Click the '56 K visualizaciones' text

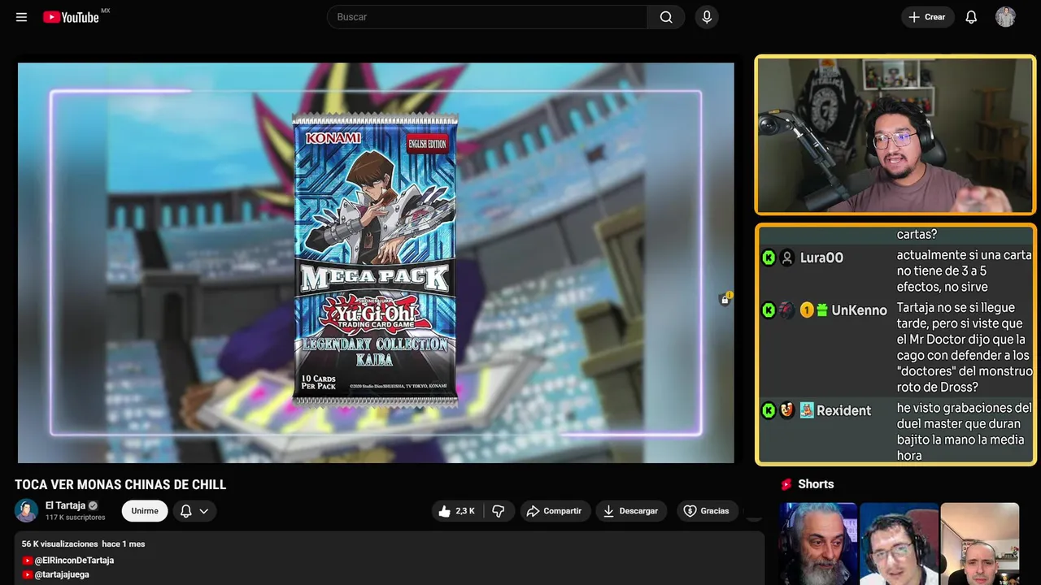coord(59,544)
